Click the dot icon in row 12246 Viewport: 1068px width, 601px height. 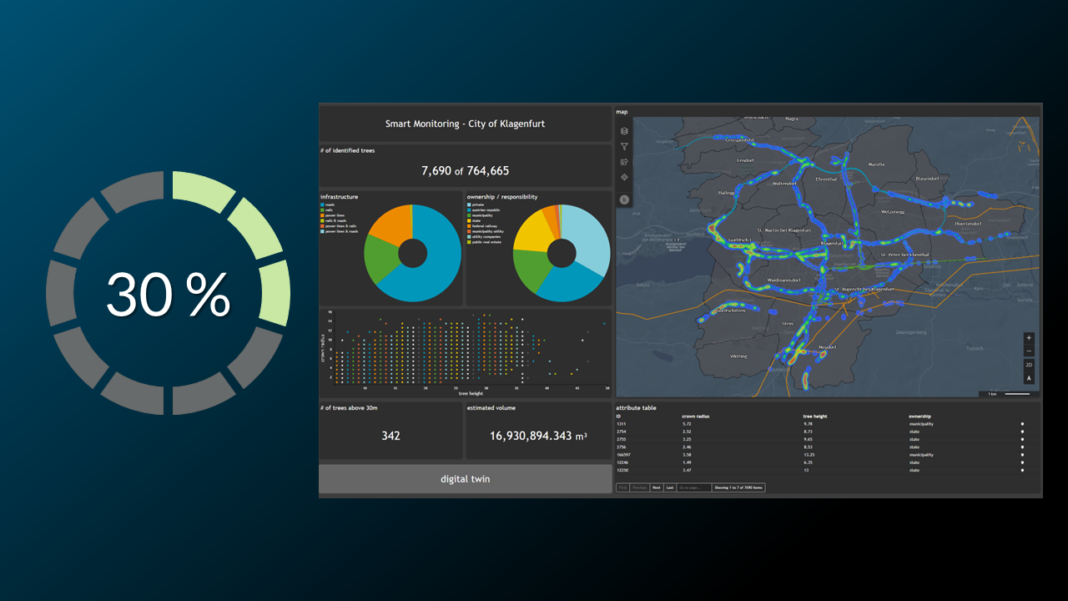pos(1022,462)
